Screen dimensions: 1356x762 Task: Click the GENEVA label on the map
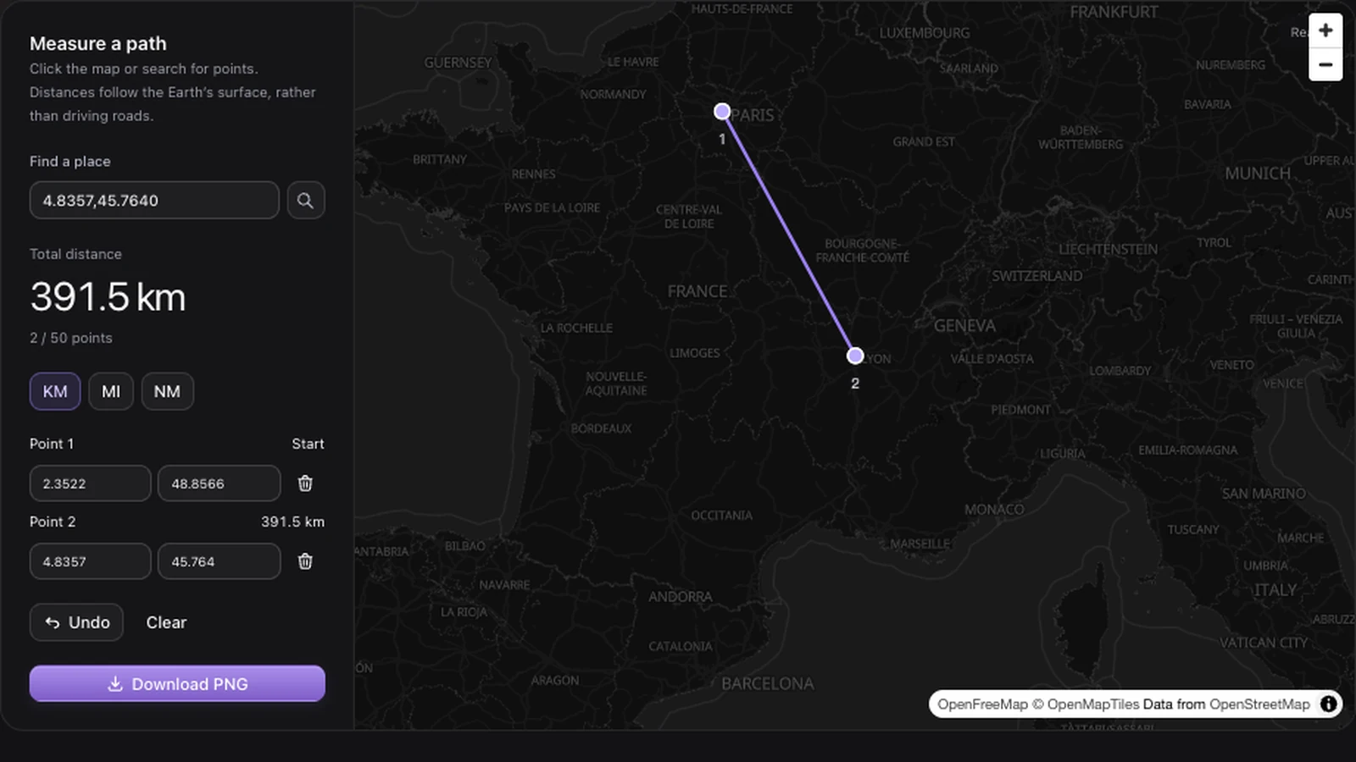[964, 325]
